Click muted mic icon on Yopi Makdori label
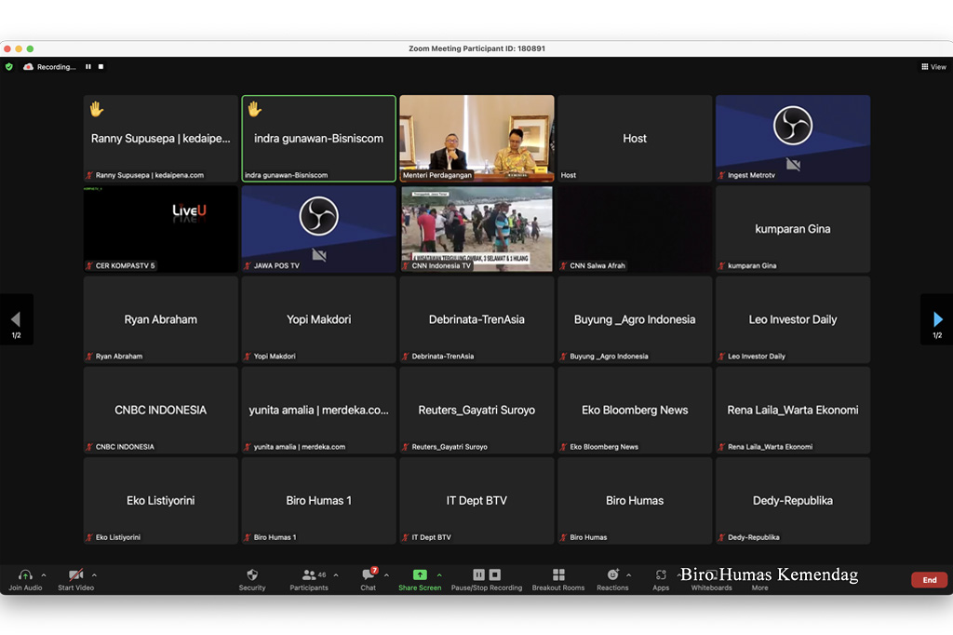The width and height of the screenshot is (953, 635). [x=248, y=357]
